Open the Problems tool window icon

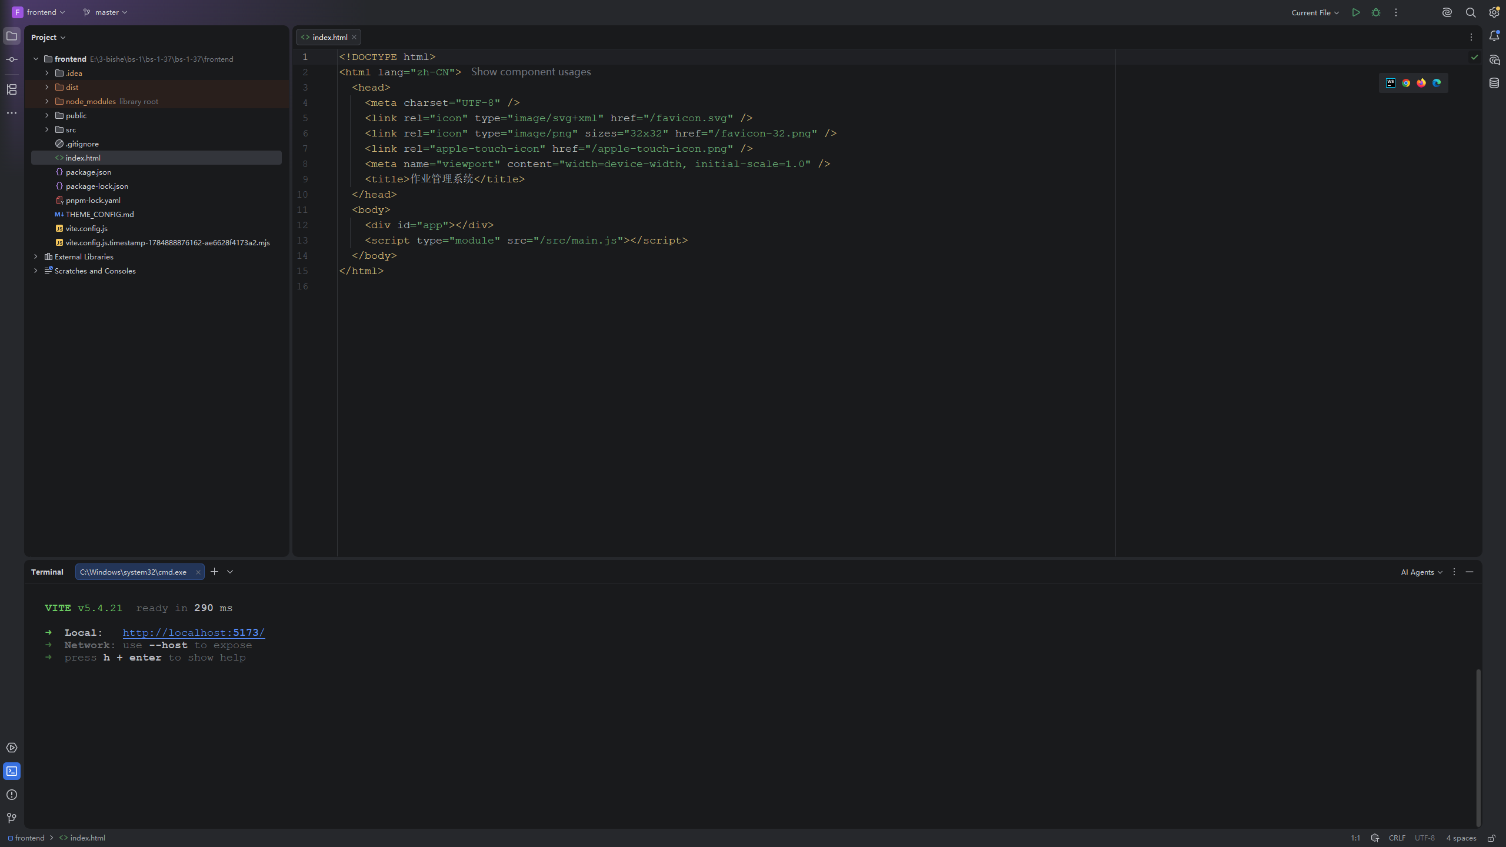(12, 795)
